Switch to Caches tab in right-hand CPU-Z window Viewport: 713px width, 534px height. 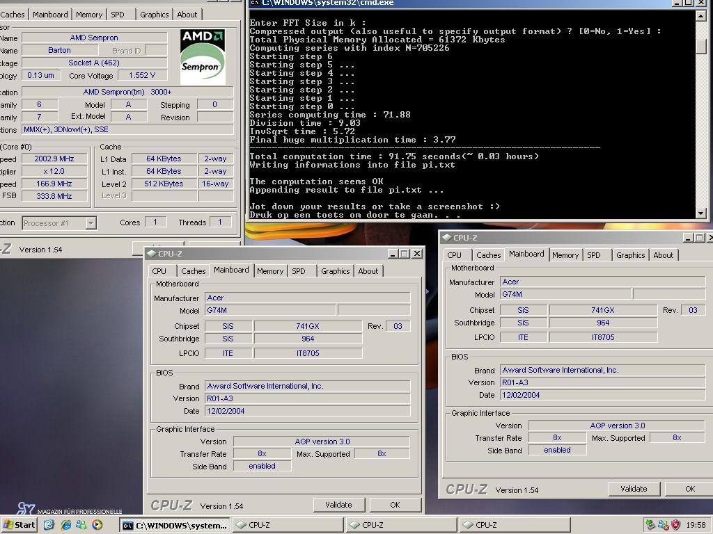[x=488, y=255]
